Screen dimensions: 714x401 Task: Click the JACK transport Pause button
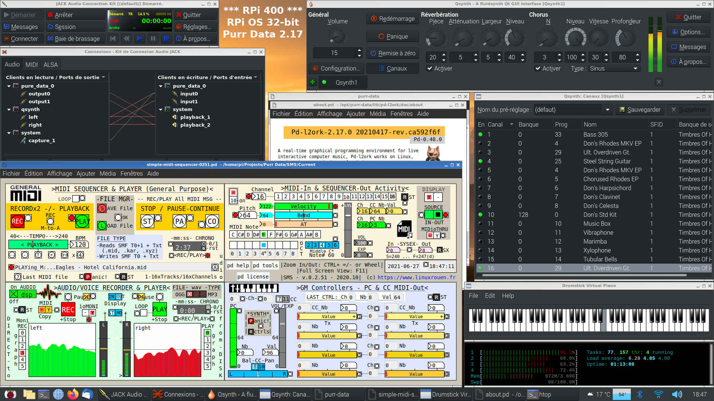(153, 39)
